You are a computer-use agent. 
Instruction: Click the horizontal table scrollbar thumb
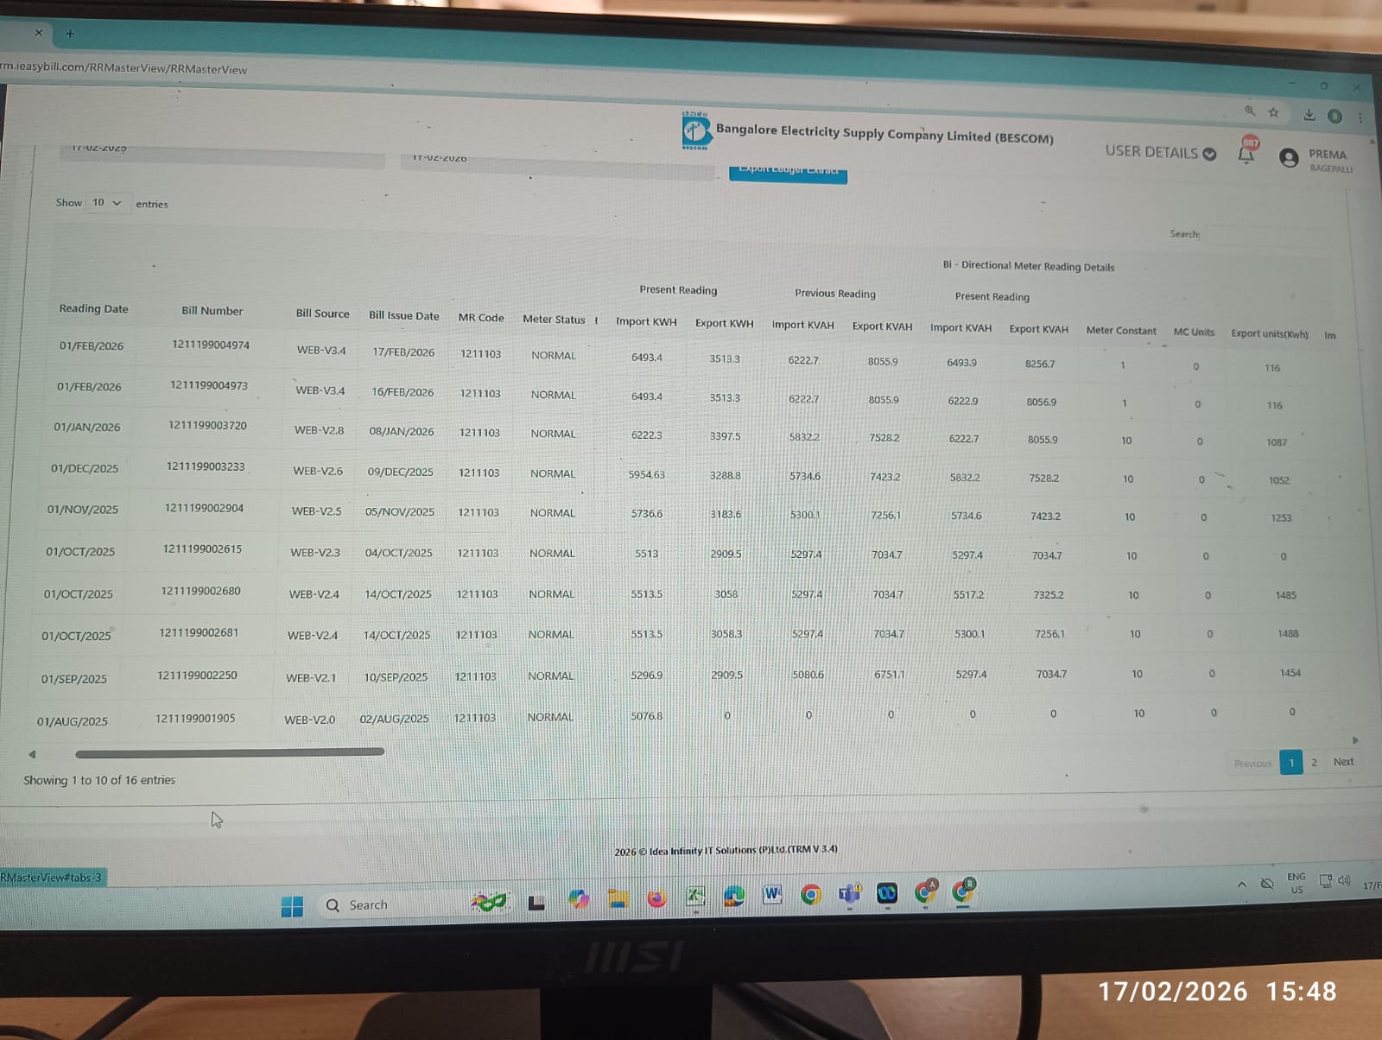(x=230, y=752)
